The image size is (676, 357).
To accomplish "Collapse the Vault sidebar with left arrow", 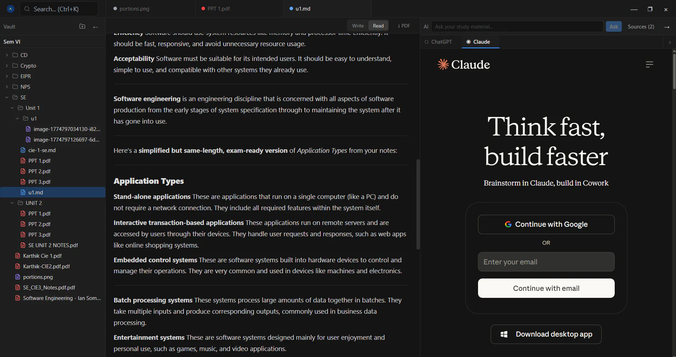I will coord(95,27).
